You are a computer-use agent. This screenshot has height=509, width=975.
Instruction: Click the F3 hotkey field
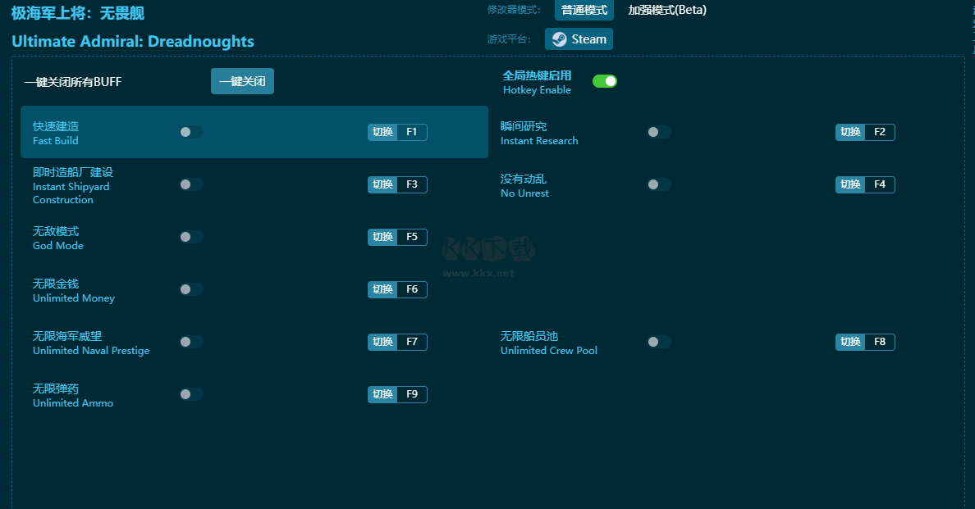[x=412, y=184]
